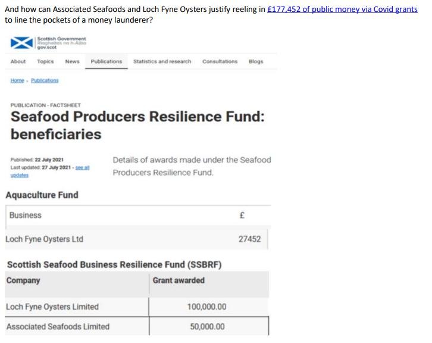Click the Business column header

pyautogui.click(x=25, y=216)
